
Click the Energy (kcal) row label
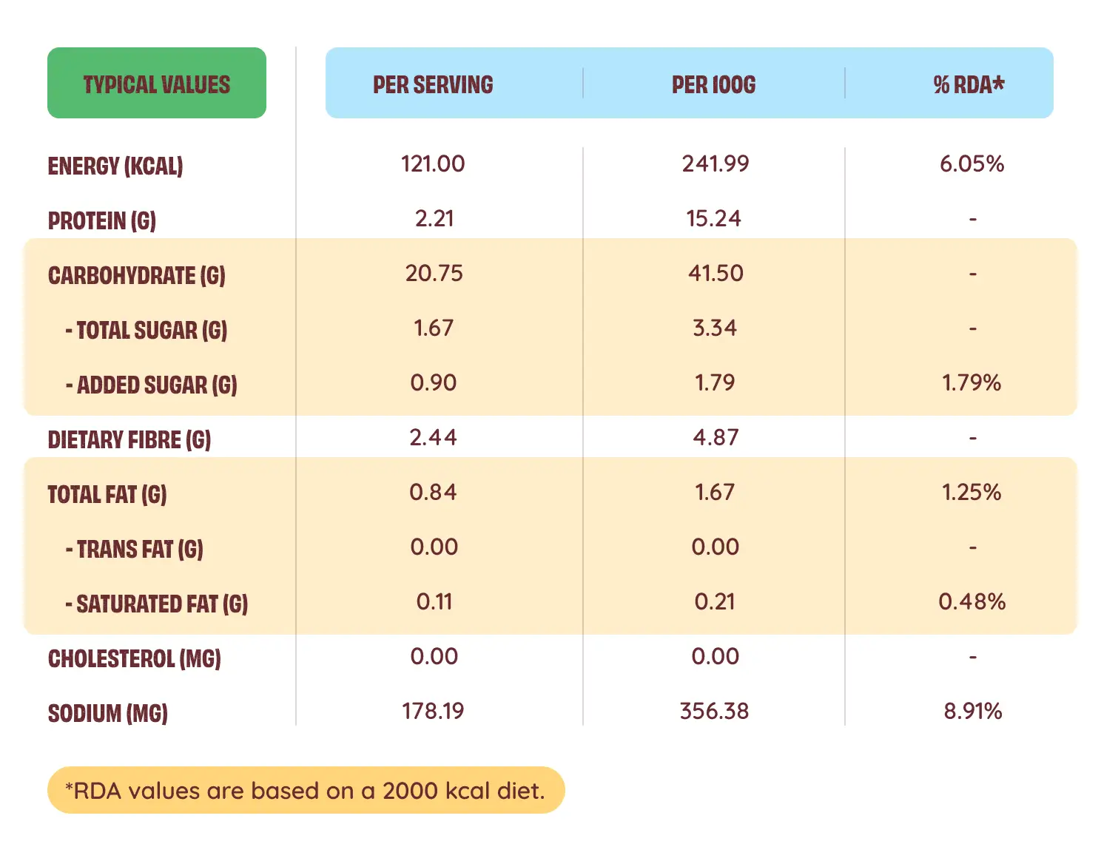115,166
